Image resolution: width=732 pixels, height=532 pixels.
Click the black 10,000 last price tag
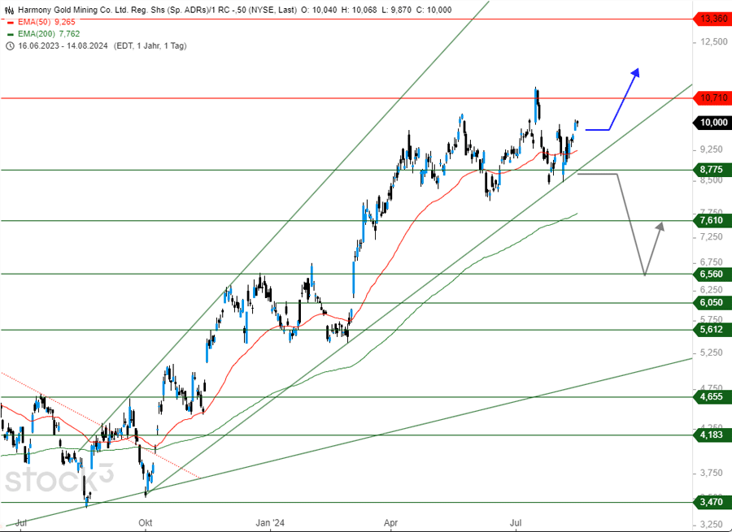pyautogui.click(x=713, y=123)
